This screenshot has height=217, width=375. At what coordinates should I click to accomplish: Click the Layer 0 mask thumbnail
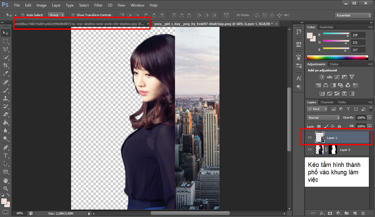pyautogui.click(x=332, y=150)
